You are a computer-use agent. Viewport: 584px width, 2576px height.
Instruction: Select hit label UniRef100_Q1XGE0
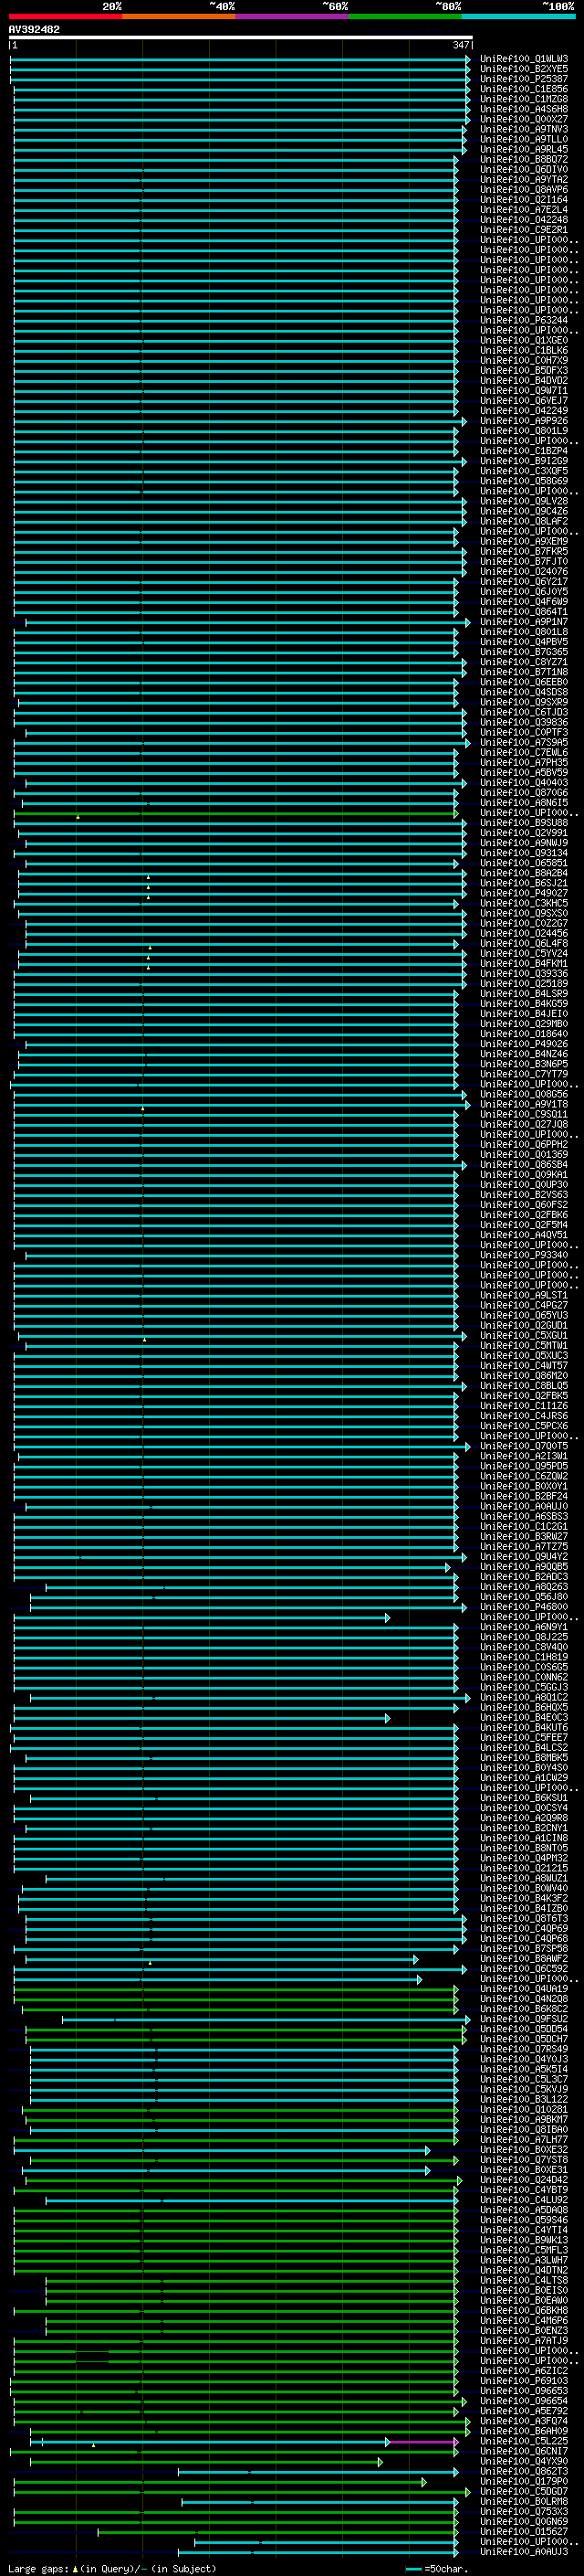524,340
